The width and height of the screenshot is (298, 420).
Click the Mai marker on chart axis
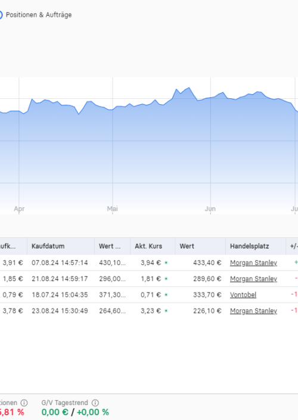pyautogui.click(x=112, y=209)
